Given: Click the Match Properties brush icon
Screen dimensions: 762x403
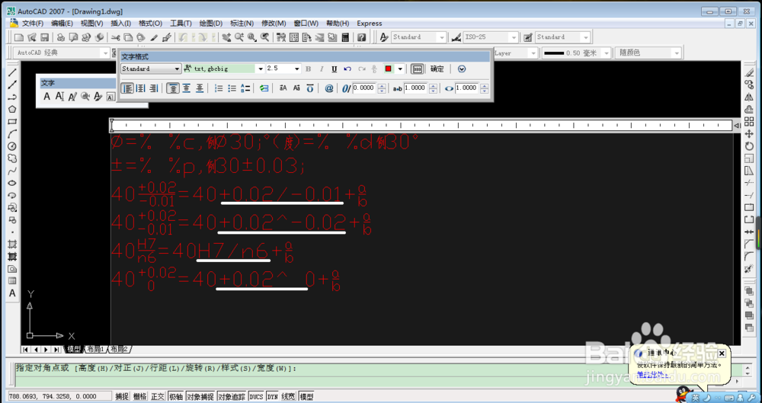Looking at the screenshot, I should (x=154, y=37).
